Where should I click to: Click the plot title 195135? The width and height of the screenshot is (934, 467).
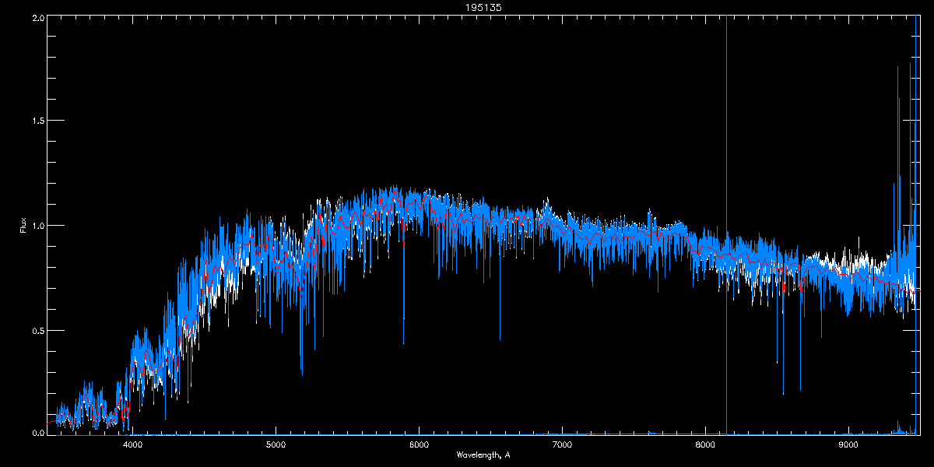click(468, 7)
